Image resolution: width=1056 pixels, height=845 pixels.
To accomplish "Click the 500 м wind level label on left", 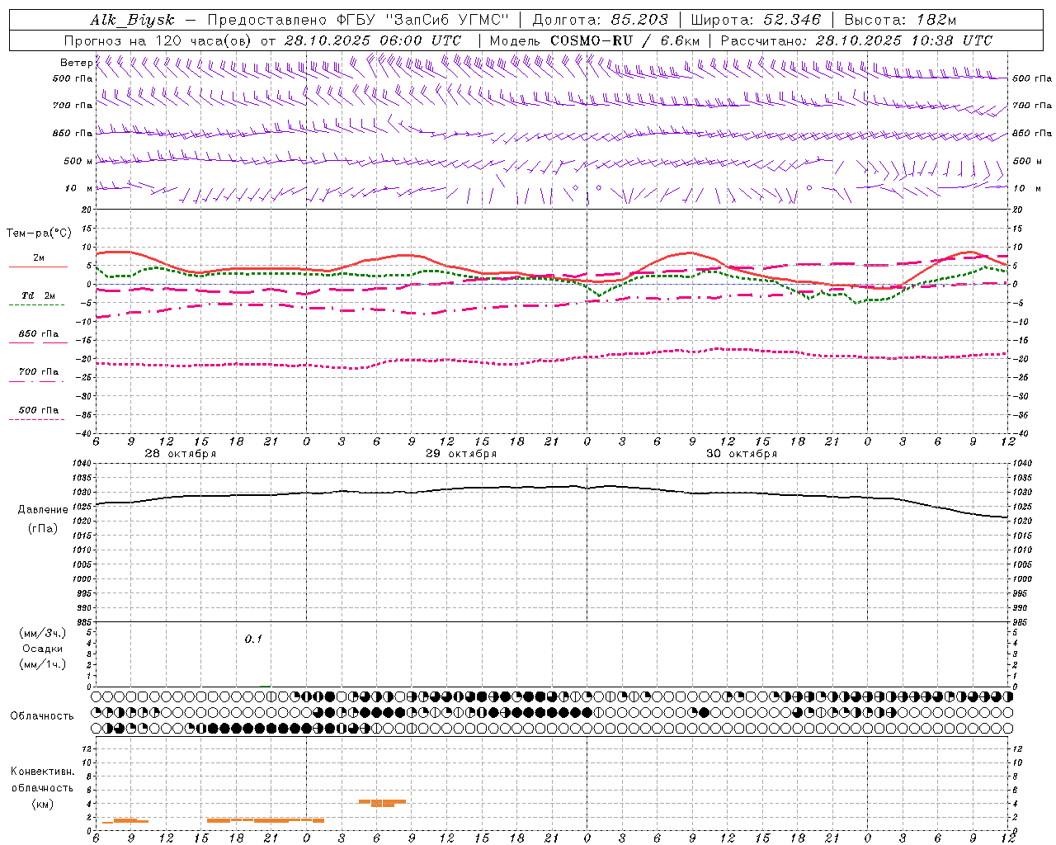I will pyautogui.click(x=78, y=161).
